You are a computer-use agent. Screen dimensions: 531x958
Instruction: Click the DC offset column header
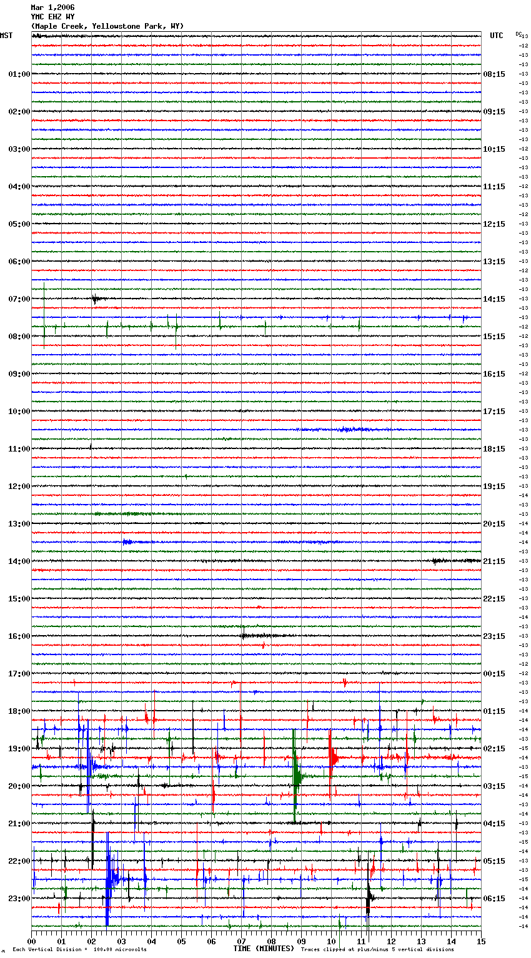(519, 34)
